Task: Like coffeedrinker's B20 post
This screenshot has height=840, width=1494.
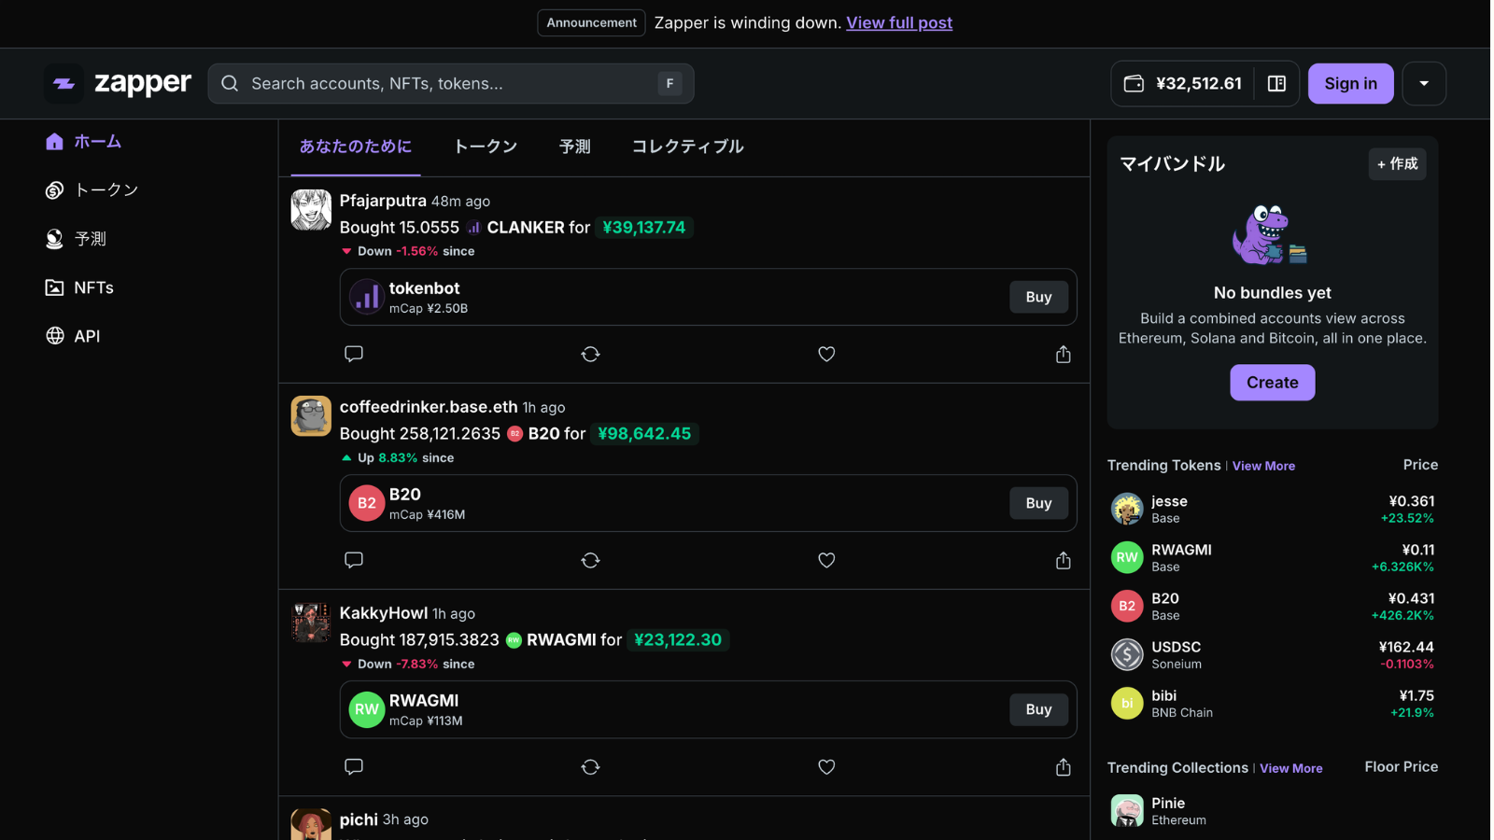Action: [826, 560]
